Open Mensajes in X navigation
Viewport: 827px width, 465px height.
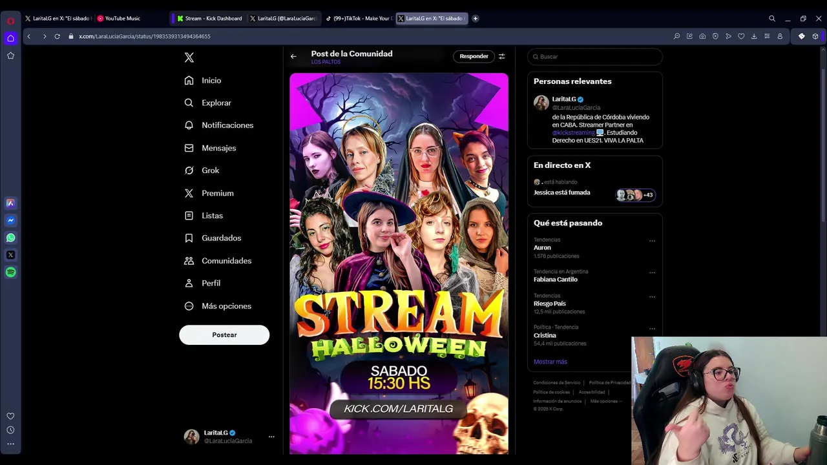[x=210, y=148]
